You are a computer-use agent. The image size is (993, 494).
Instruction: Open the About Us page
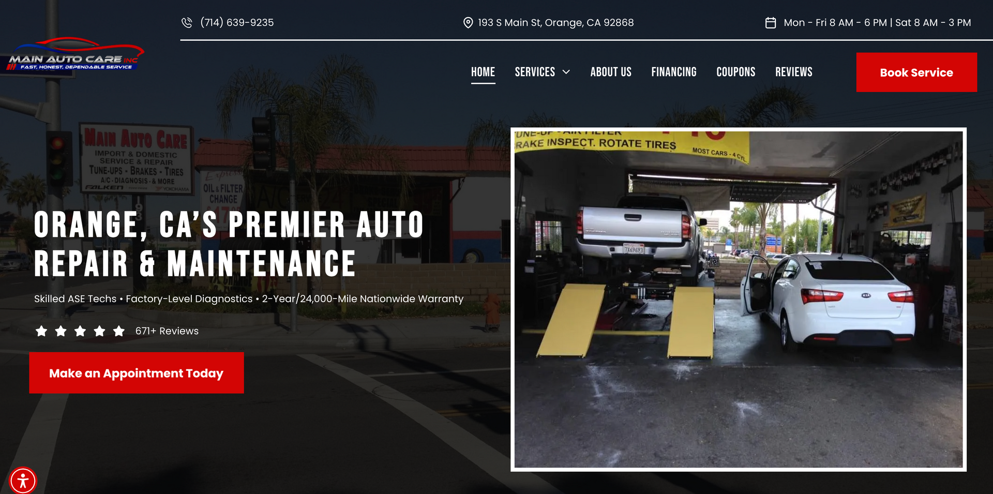tap(611, 72)
